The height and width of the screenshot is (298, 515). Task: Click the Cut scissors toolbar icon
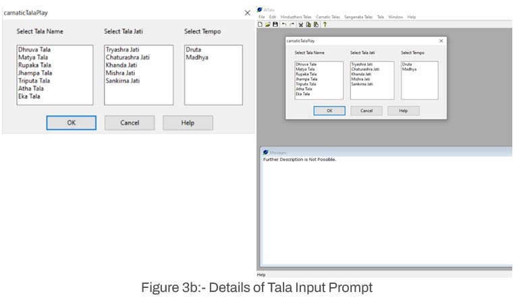pos(300,24)
